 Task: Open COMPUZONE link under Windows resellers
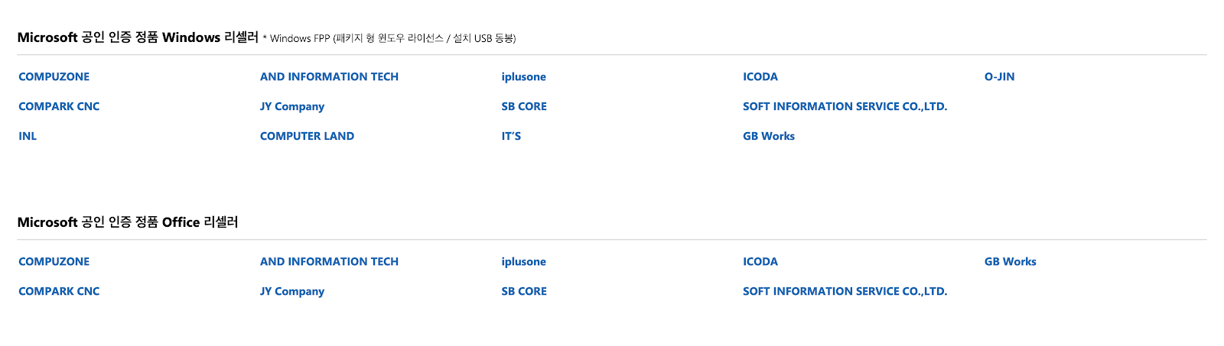point(54,76)
